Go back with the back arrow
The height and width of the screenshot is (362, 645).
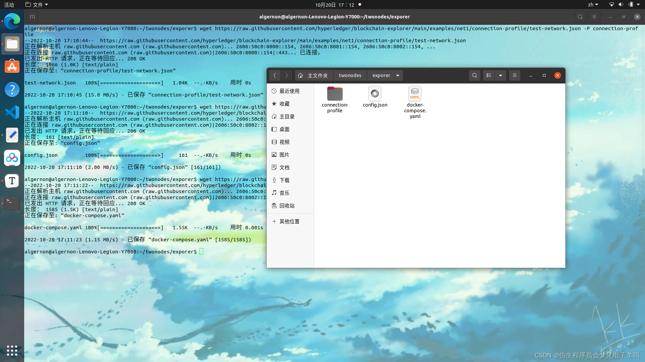click(274, 75)
